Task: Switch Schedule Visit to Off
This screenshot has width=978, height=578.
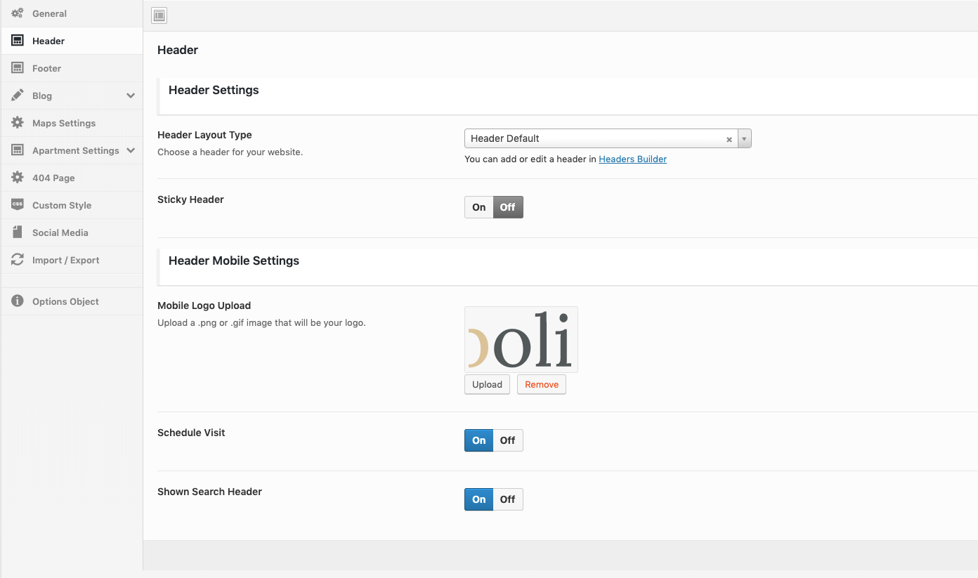Action: (x=507, y=440)
